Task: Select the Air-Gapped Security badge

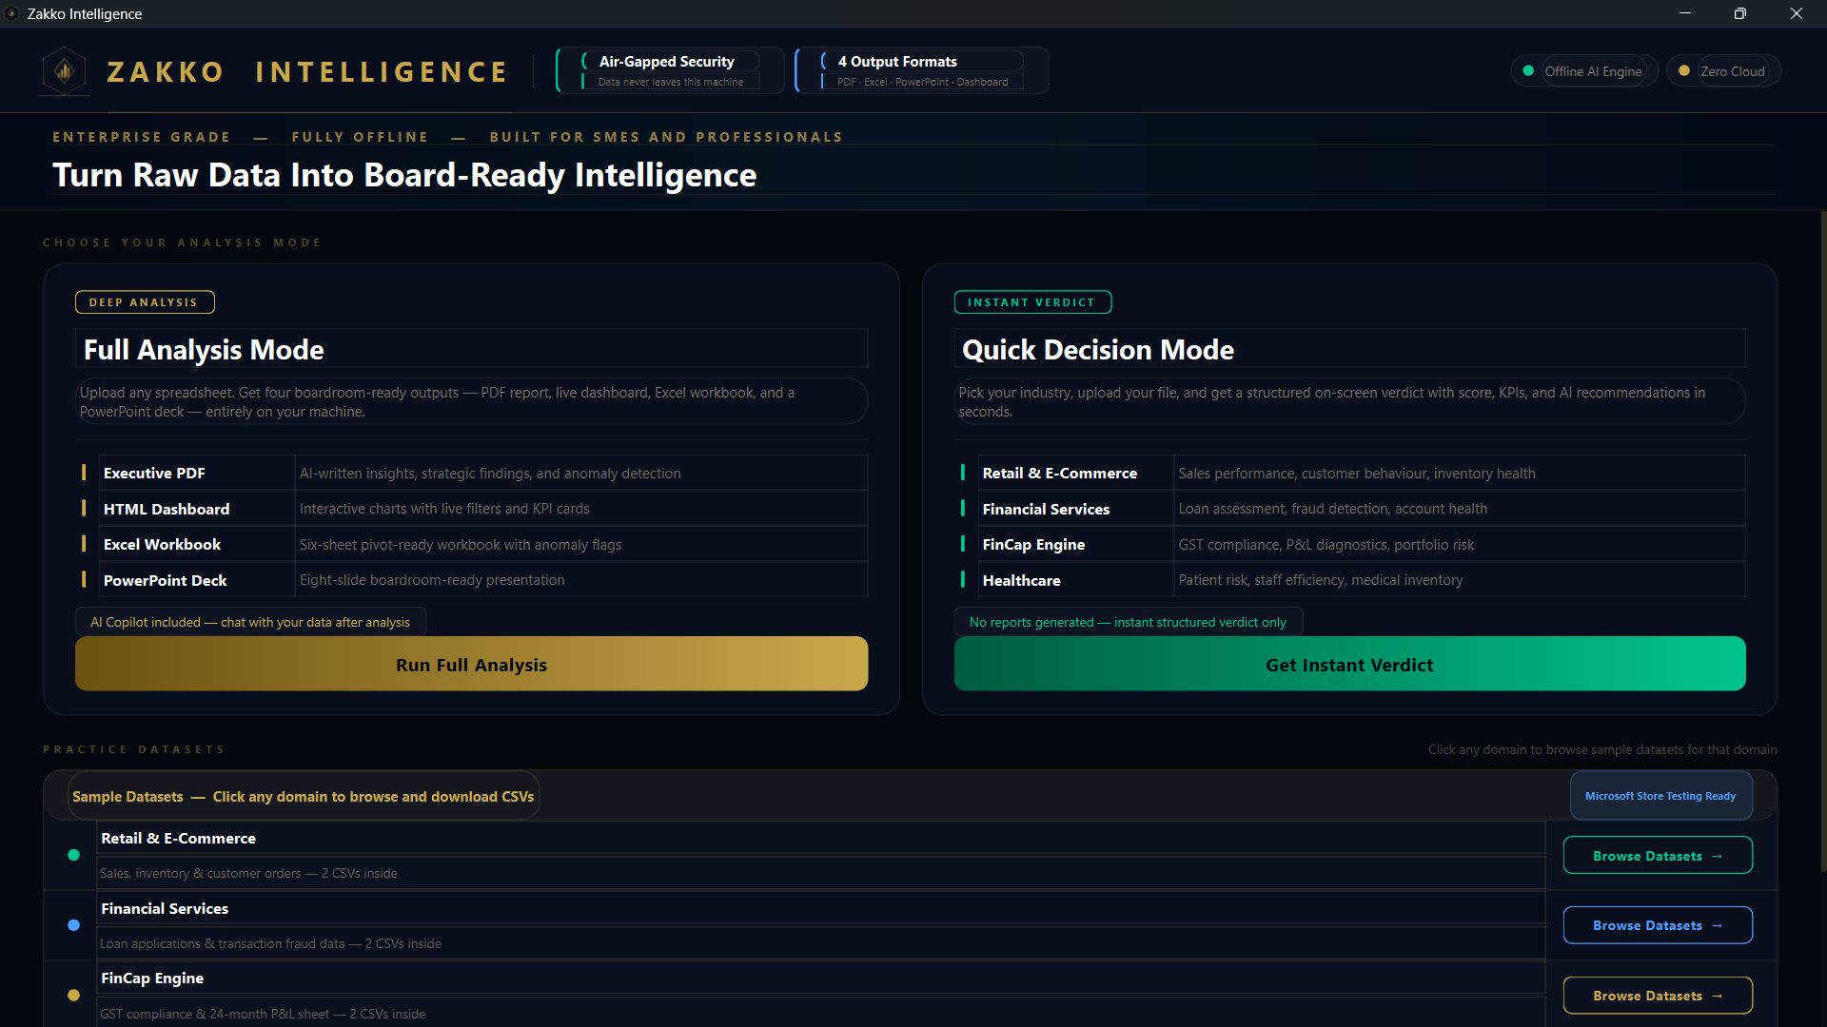Action: click(670, 70)
